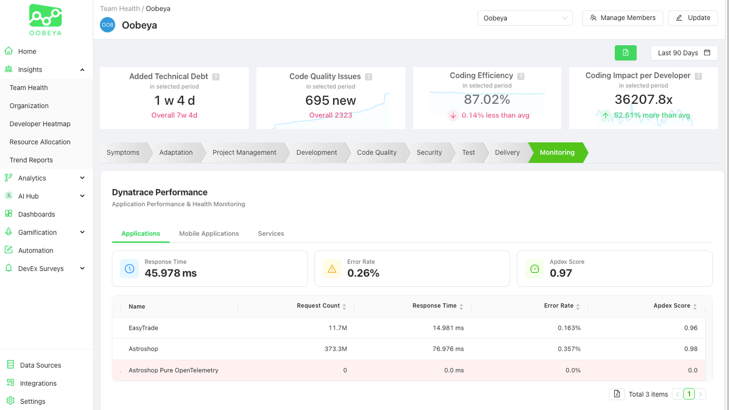Open Automation in sidebar

click(36, 251)
